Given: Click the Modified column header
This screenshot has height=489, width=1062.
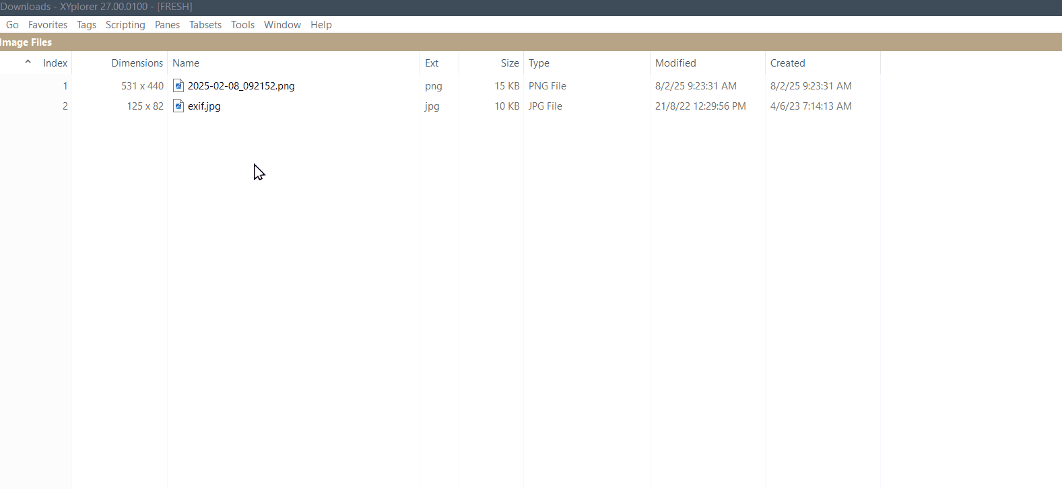Looking at the screenshot, I should point(675,63).
